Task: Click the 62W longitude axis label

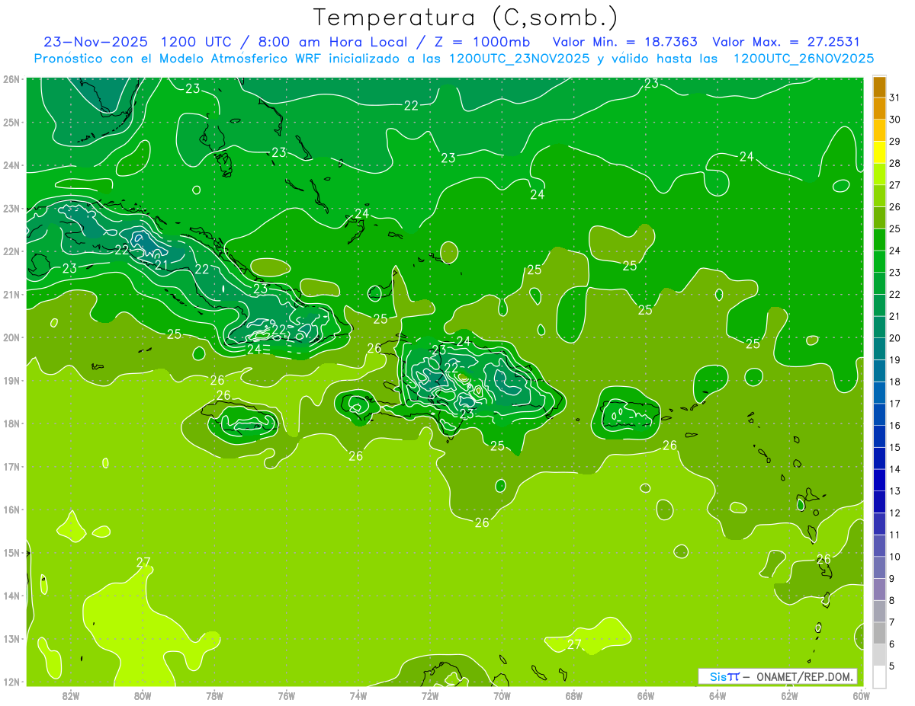Action: (x=789, y=695)
